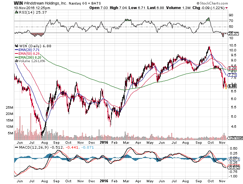
Task: Click the StockCharts.com copyright label
Action: tap(212, 3)
